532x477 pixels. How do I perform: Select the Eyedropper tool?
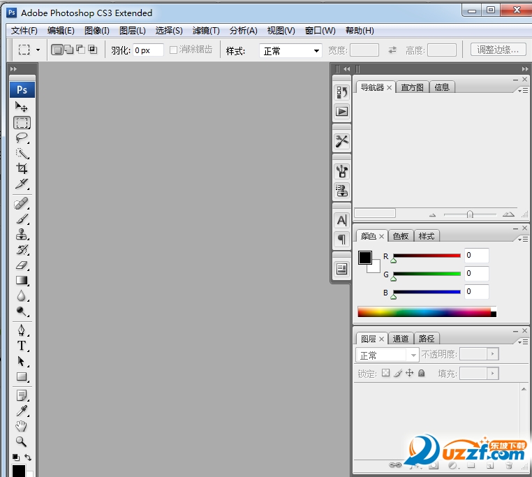(22, 411)
